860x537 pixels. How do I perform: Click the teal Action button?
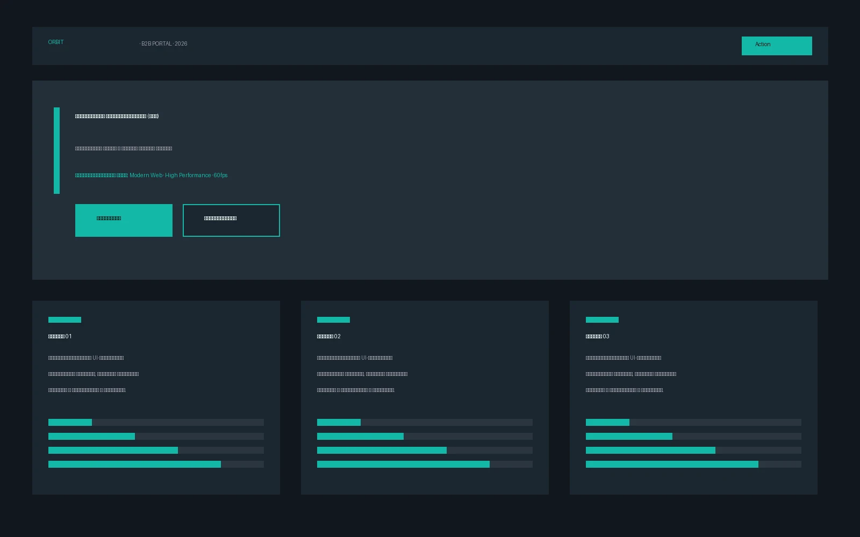tap(777, 46)
